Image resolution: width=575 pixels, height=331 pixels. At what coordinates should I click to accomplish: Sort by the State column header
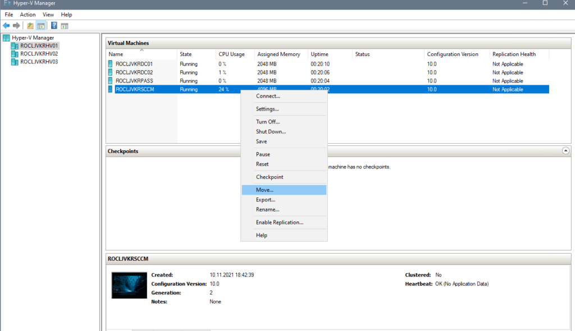point(196,54)
